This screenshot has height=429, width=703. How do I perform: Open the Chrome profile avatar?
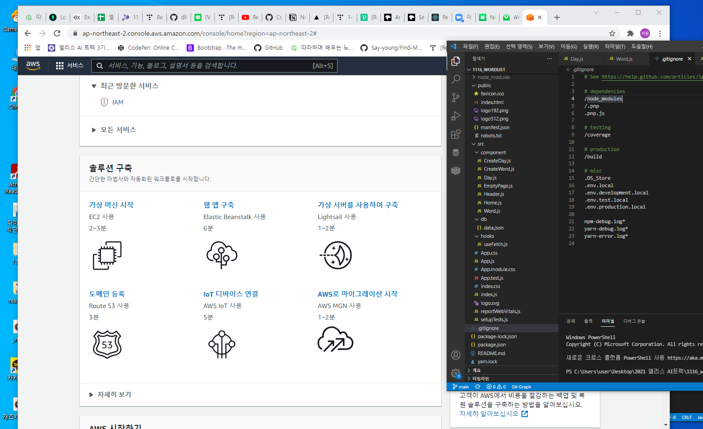click(645, 33)
